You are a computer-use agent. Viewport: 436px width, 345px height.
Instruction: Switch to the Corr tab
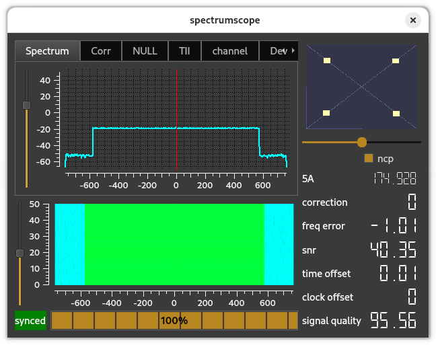(101, 51)
